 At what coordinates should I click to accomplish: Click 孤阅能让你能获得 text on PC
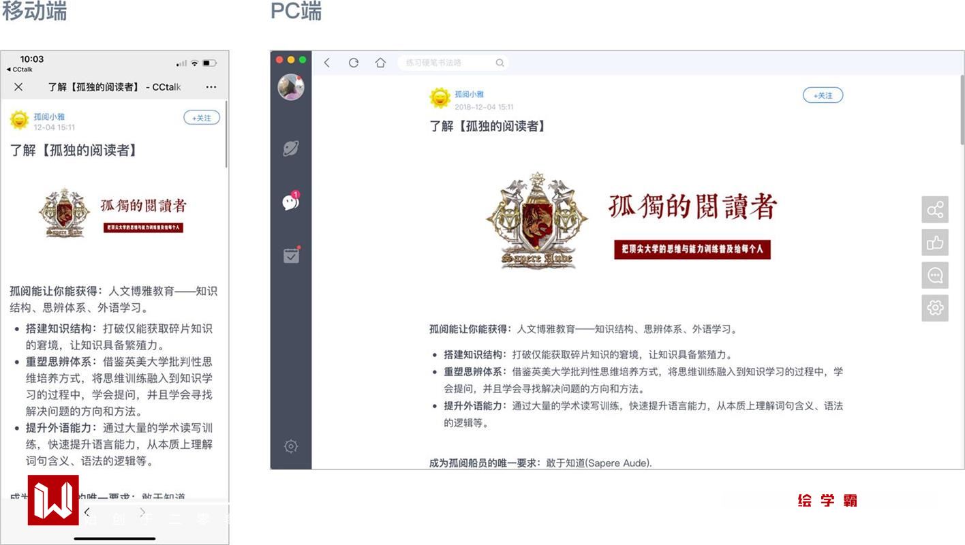(x=469, y=329)
